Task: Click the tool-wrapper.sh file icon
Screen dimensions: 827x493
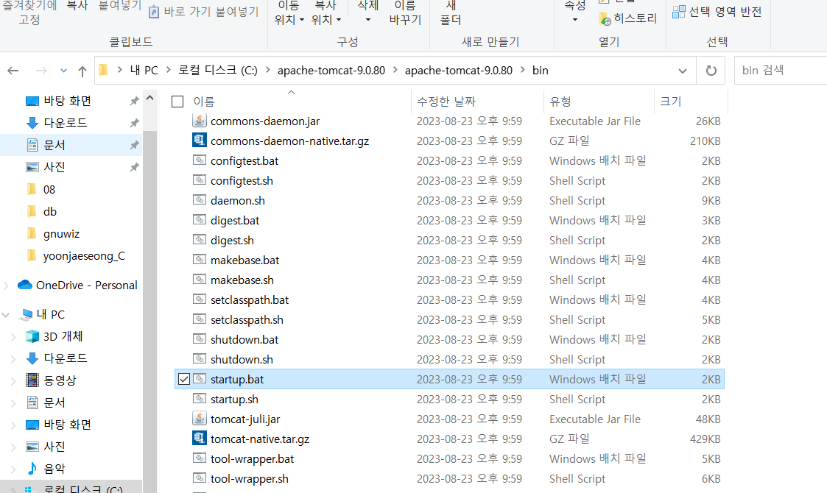Action: click(x=200, y=478)
